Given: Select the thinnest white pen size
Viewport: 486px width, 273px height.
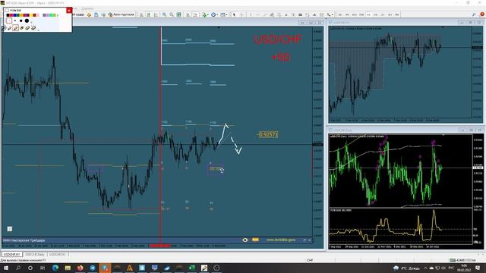Looking at the screenshot, I should click(9, 20).
